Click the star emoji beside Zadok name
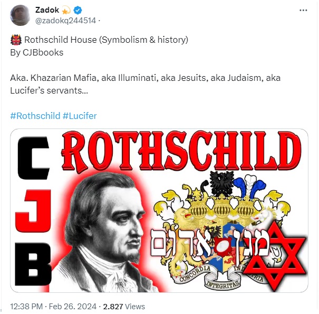Image resolution: width=319 pixels, height=314 pixels. click(x=66, y=10)
